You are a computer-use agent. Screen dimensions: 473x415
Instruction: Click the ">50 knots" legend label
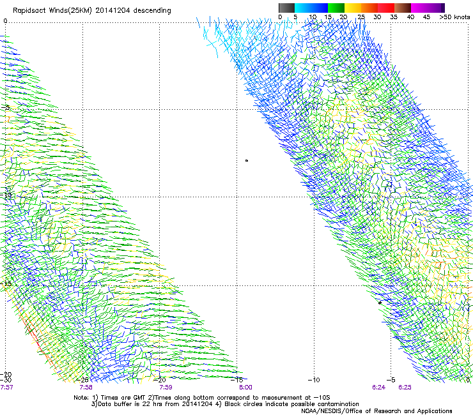(454, 17)
